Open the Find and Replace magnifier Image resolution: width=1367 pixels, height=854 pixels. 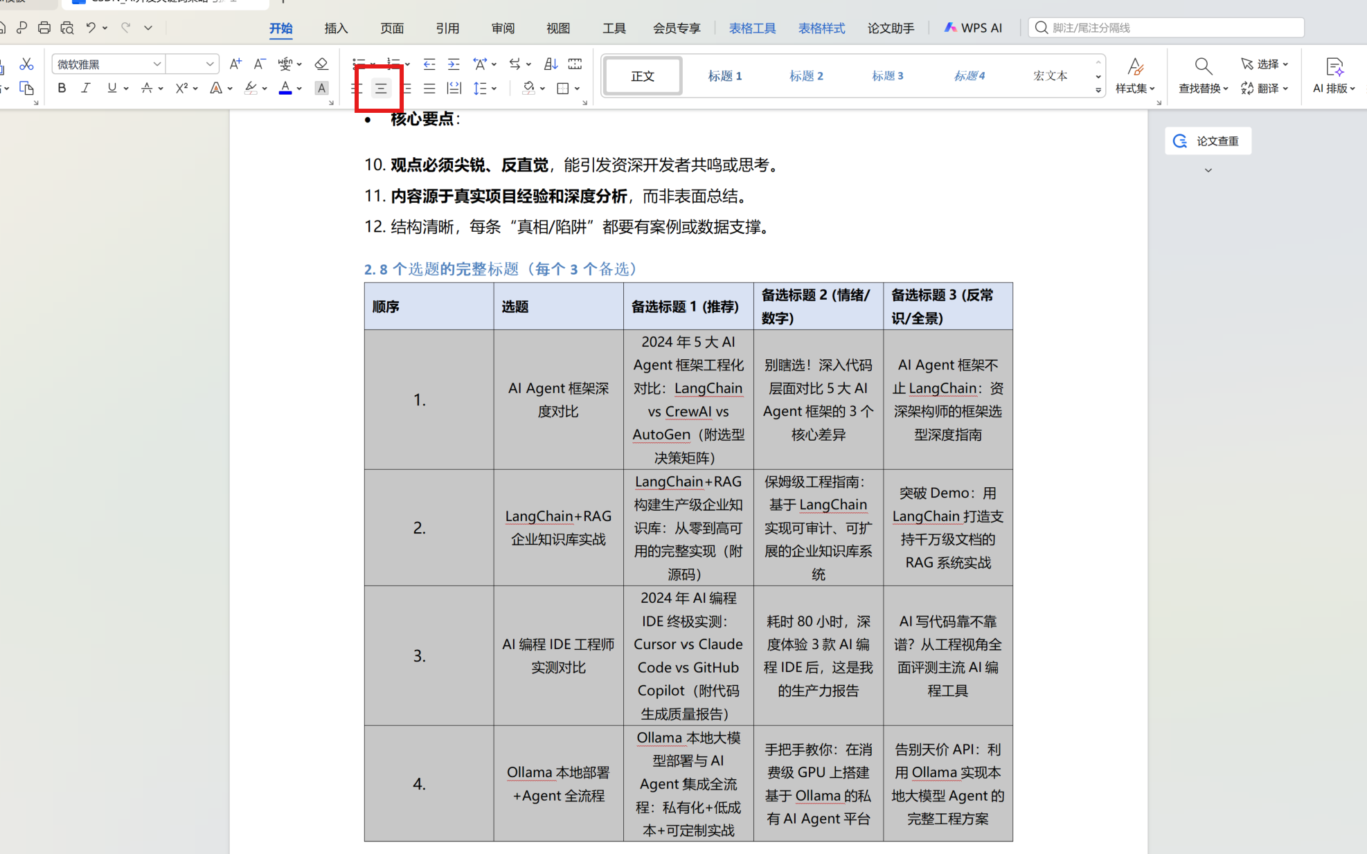point(1204,66)
